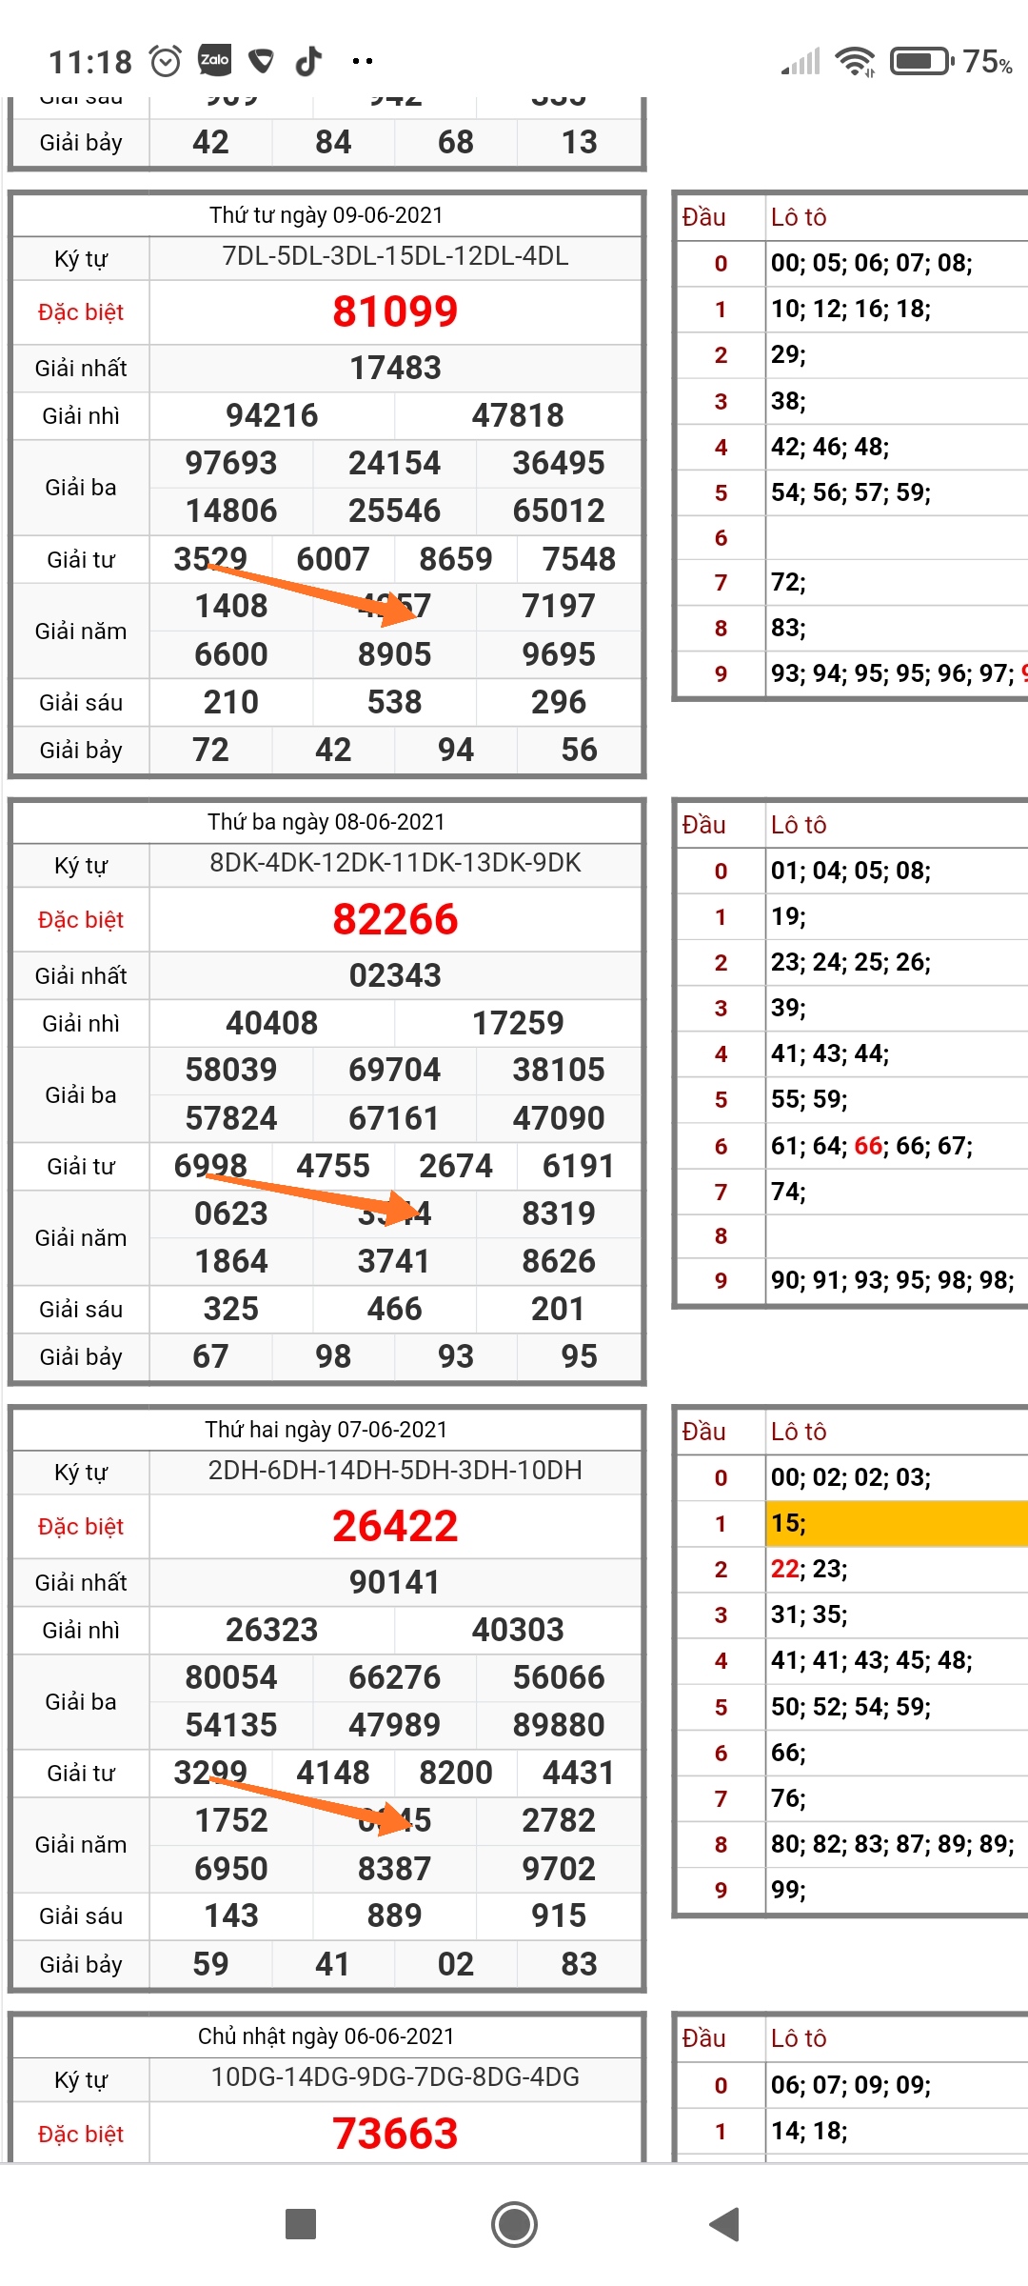Open the TikTok notification icon
This screenshot has width=1028, height=2286.
(308, 61)
